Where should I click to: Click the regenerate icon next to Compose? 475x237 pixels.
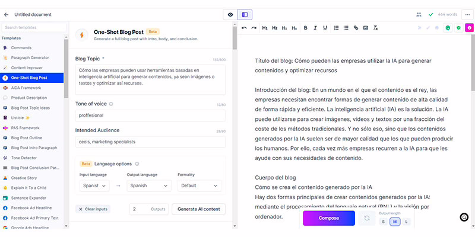366,218
